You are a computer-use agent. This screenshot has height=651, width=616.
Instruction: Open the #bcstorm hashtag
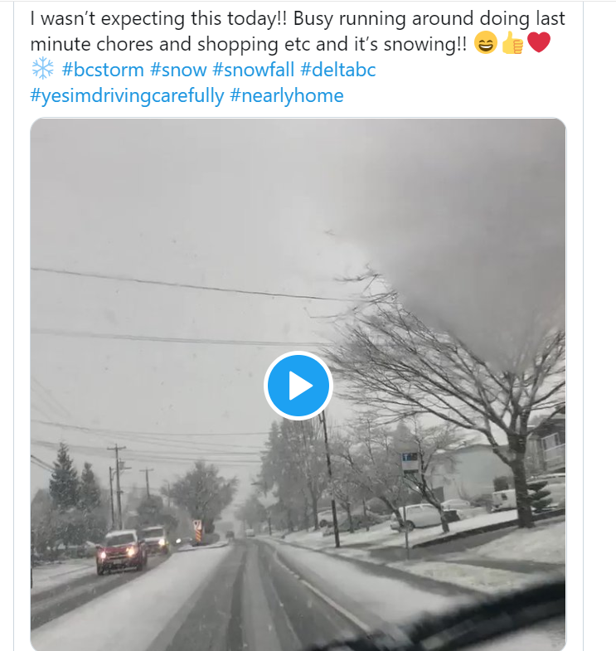tap(103, 70)
